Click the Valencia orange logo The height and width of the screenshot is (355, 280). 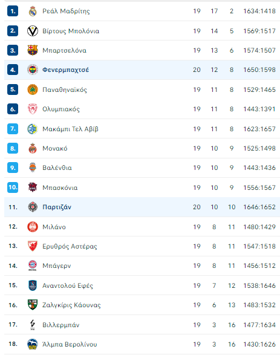click(33, 168)
